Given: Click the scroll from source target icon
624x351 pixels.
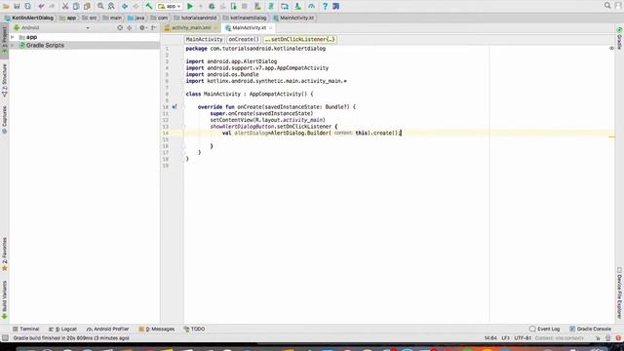Looking at the screenshot, I should point(120,28).
